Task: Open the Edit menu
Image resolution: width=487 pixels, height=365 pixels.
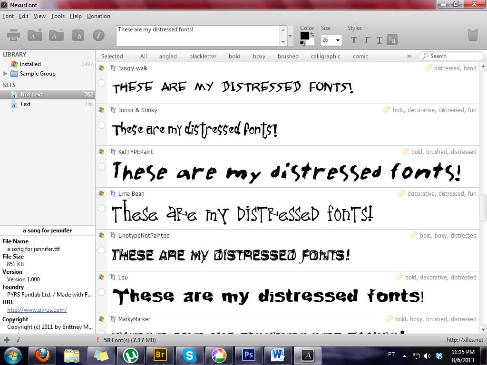Action: point(24,16)
